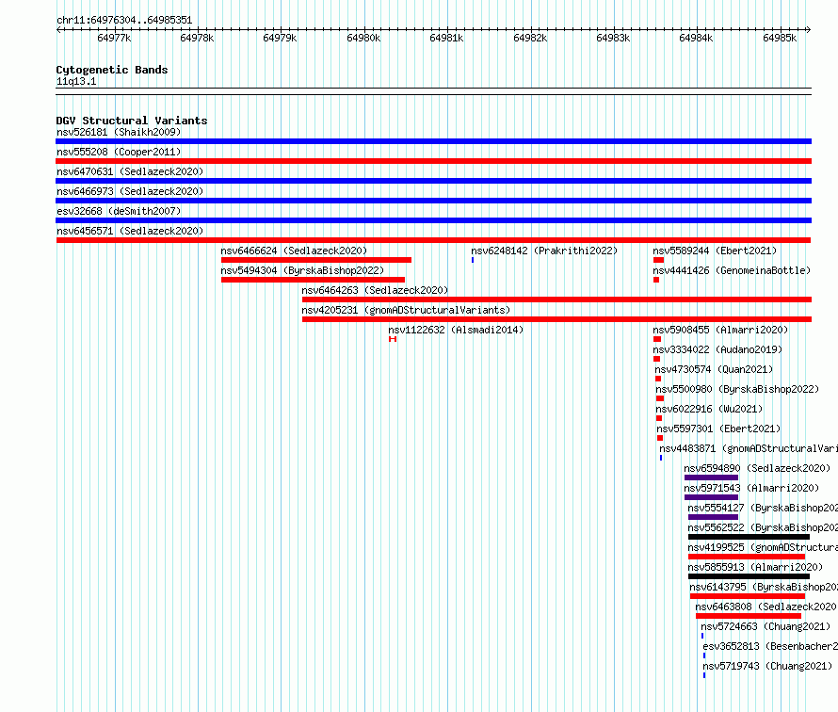This screenshot has height=712, width=838.
Task: Click the chr11:64976304..64985351 coordinate label
Action: pos(124,21)
